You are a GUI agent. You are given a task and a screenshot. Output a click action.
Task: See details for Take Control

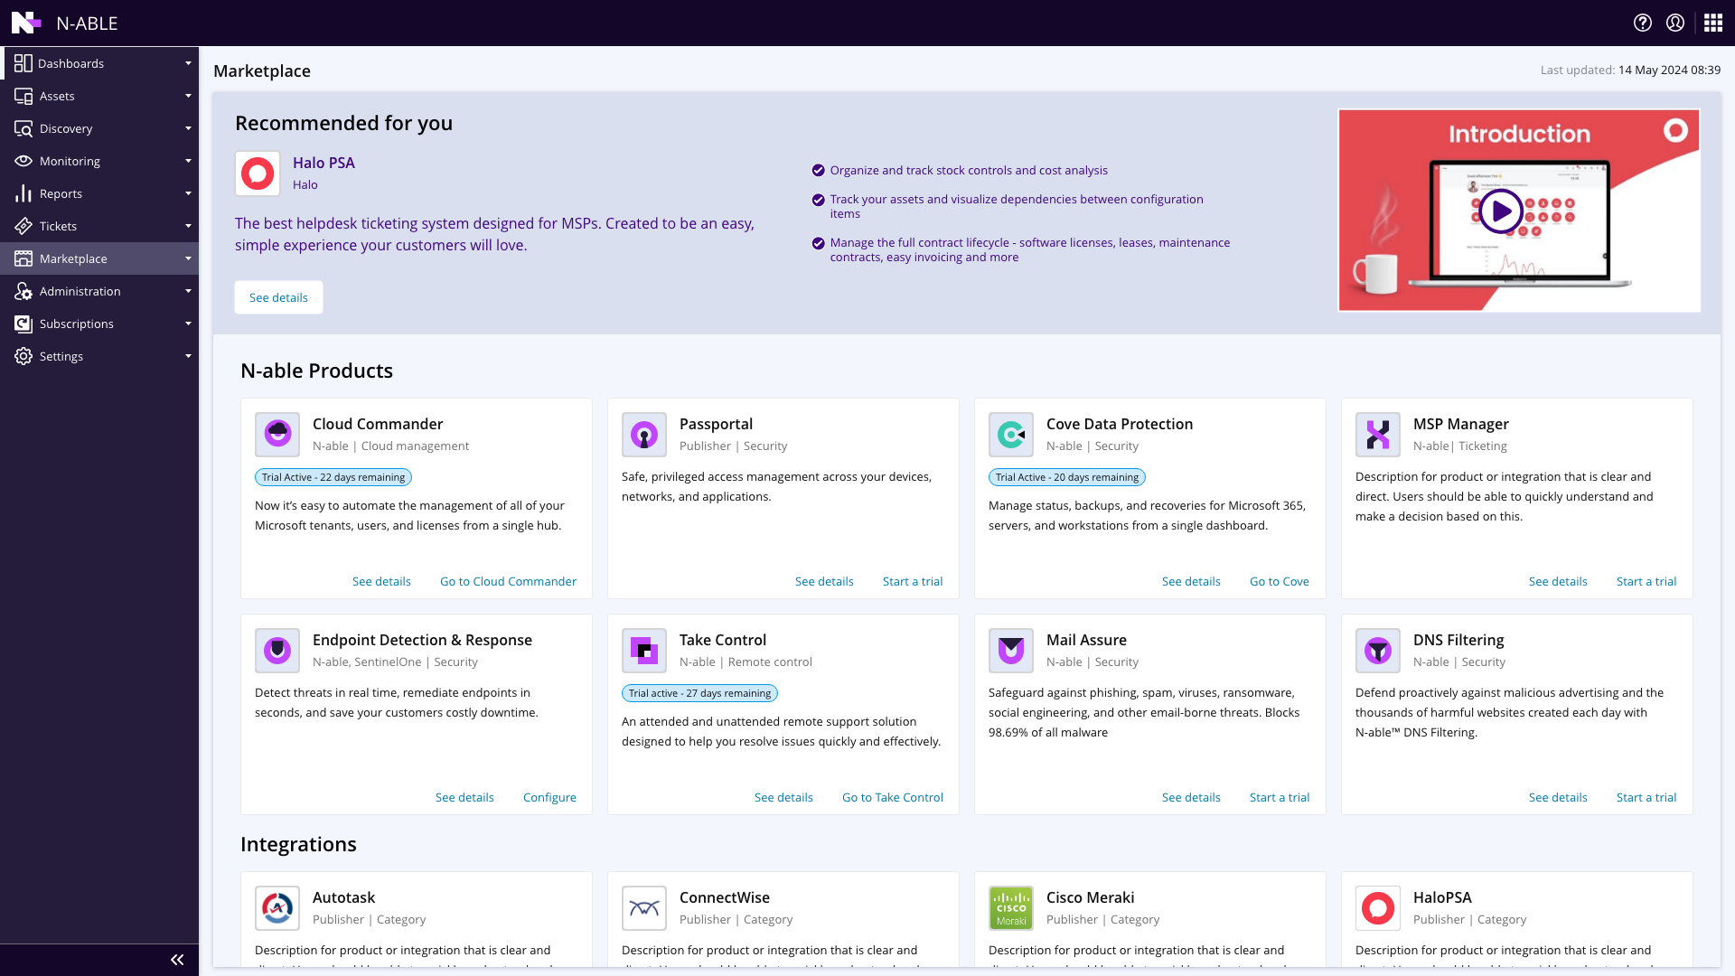783,797
